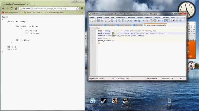Open the ? help menu in Notepad++
The height and width of the screenshot is (111, 199).
coord(178,18)
